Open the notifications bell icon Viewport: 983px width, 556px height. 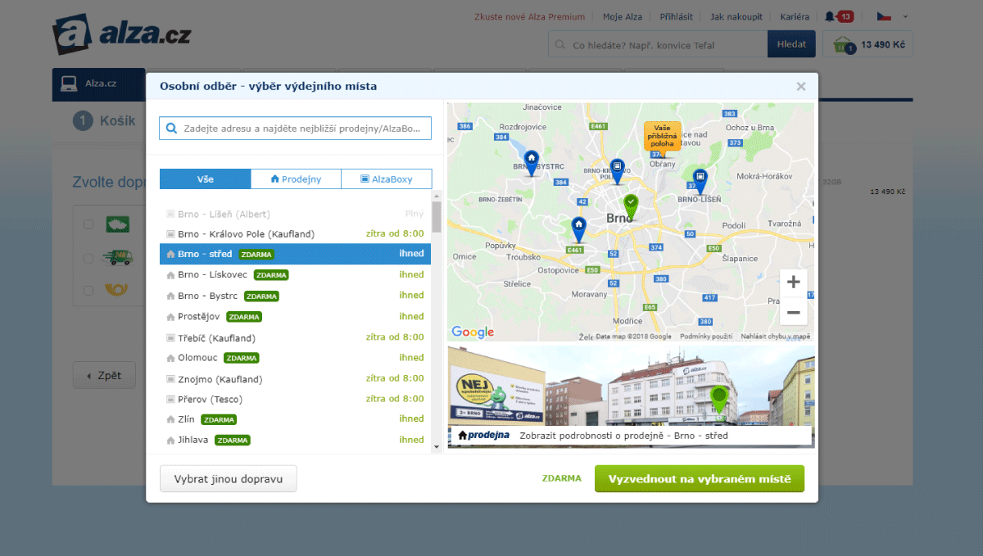831,16
